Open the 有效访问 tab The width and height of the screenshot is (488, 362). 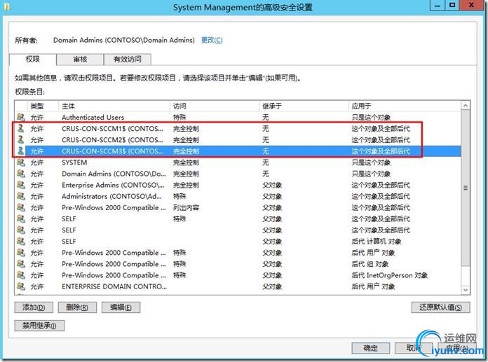[128, 59]
